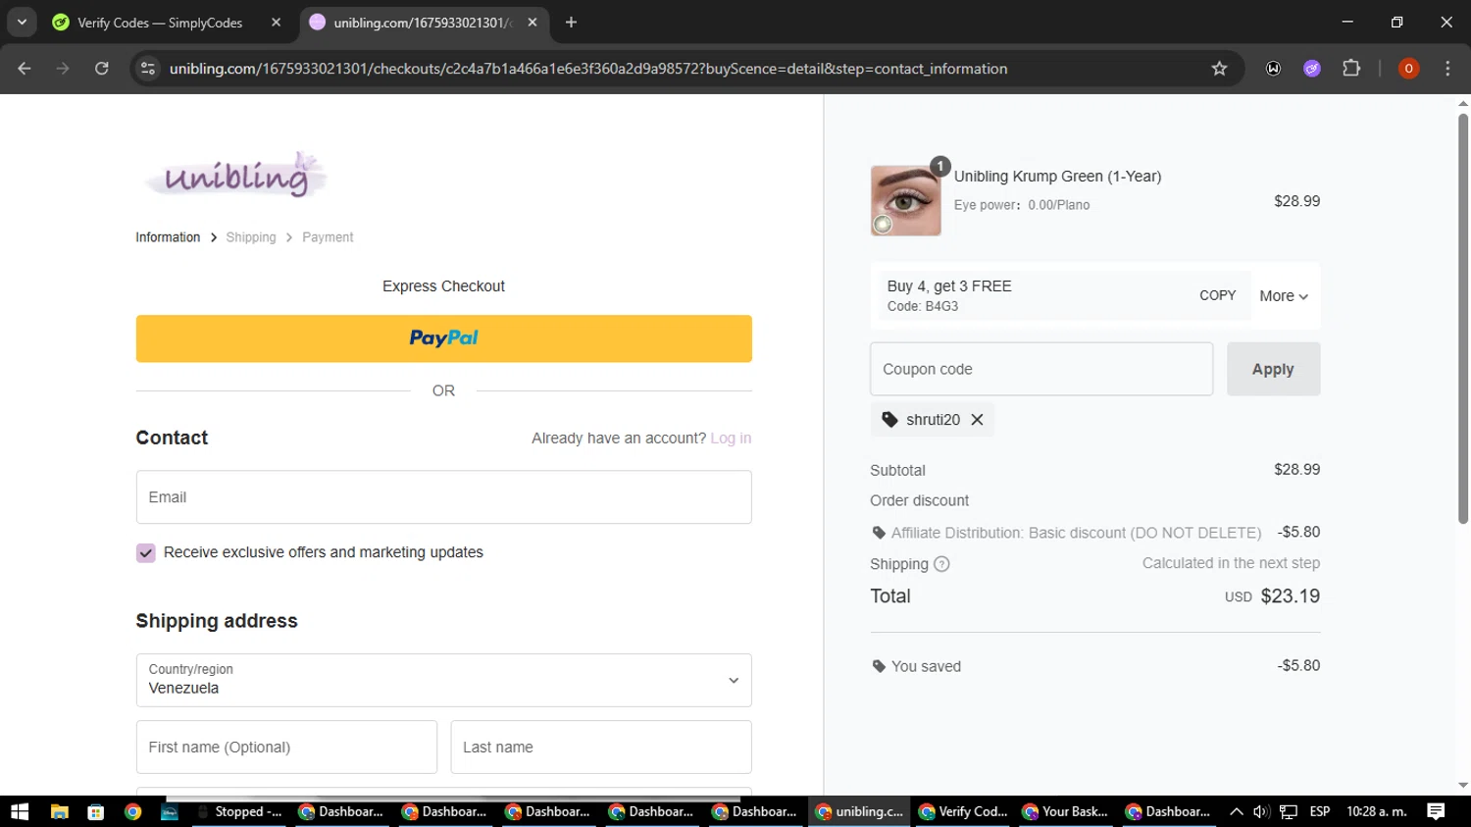Open the tab search dropdown arrow
This screenshot has width=1471, height=827.
22,23
